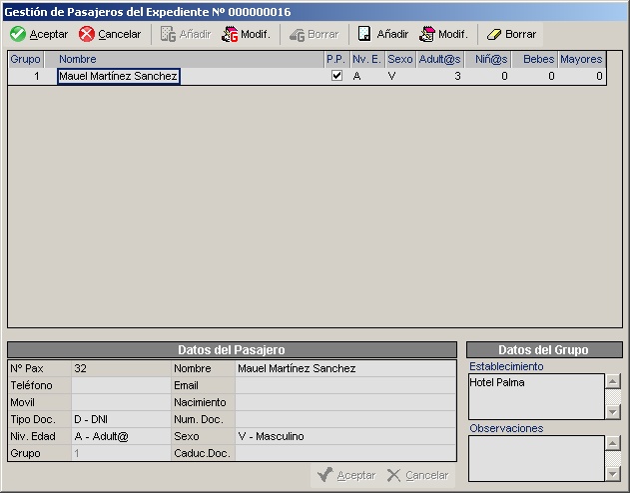Toggle the P.P. checkbox for Mauel Martínez
This screenshot has width=630, height=493.
click(336, 76)
